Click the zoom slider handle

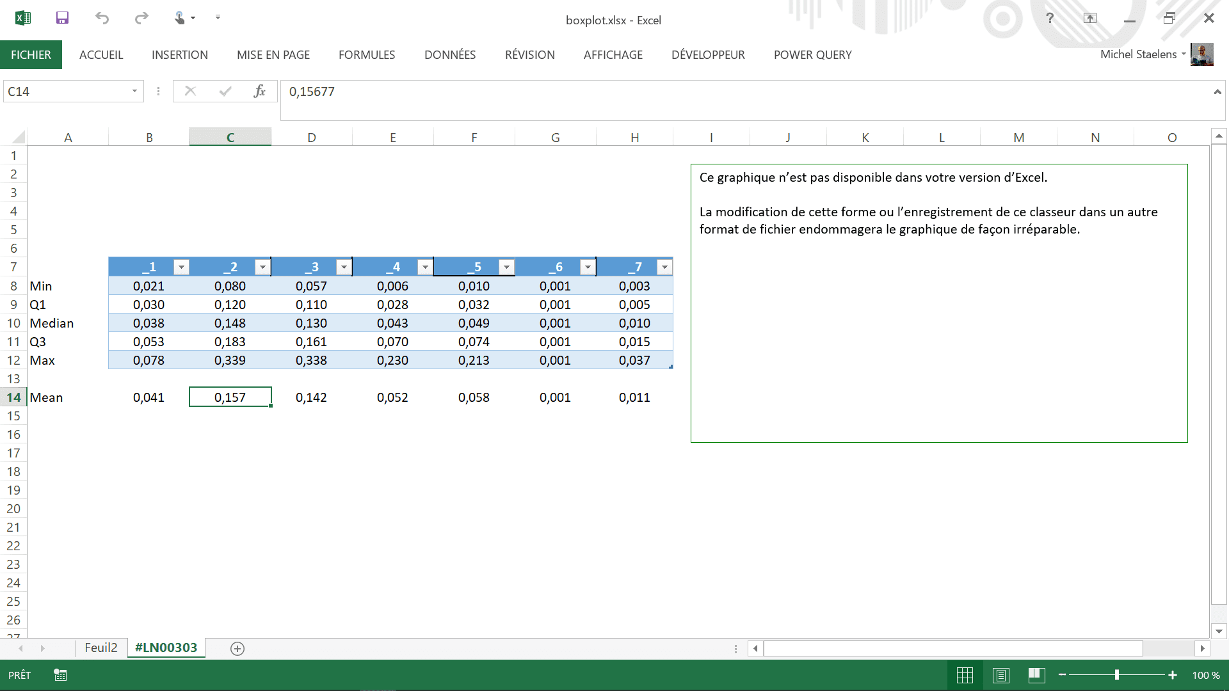coord(1116,675)
